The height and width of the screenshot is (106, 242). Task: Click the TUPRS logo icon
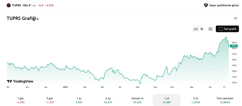(x=9, y=5)
